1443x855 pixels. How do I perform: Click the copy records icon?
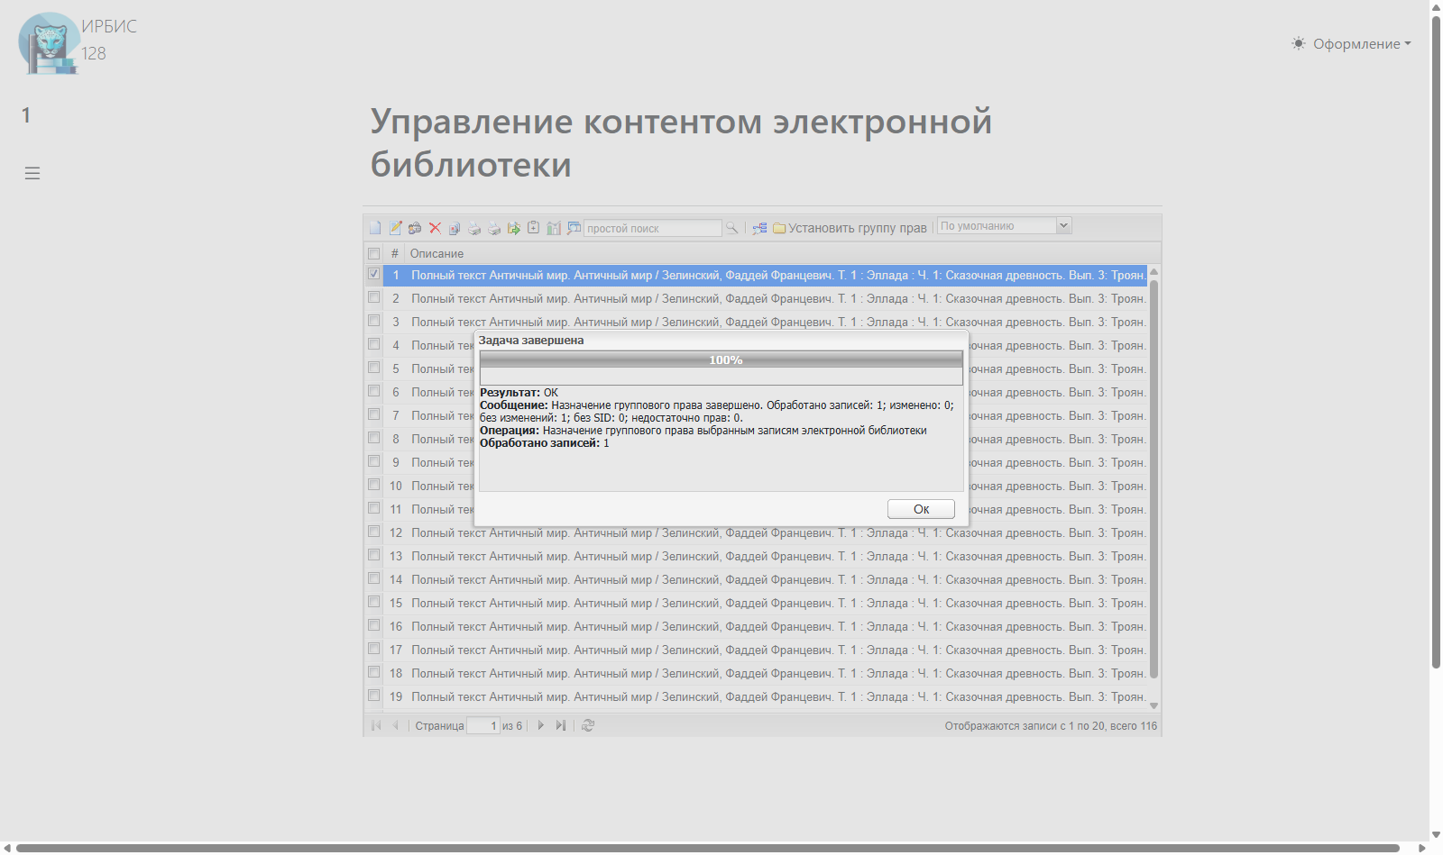(455, 228)
